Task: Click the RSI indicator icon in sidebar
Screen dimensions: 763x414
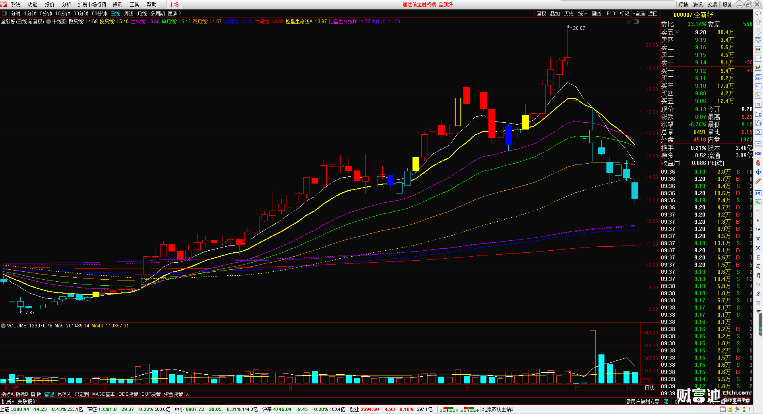Action: tap(758, 153)
